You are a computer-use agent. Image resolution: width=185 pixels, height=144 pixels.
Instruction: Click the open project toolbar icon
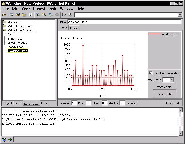point(18,15)
